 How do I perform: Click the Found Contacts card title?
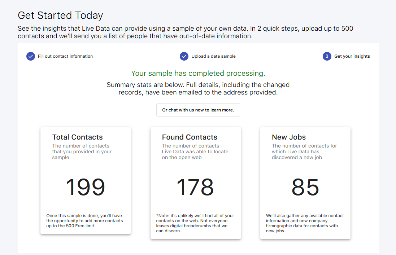[190, 137]
